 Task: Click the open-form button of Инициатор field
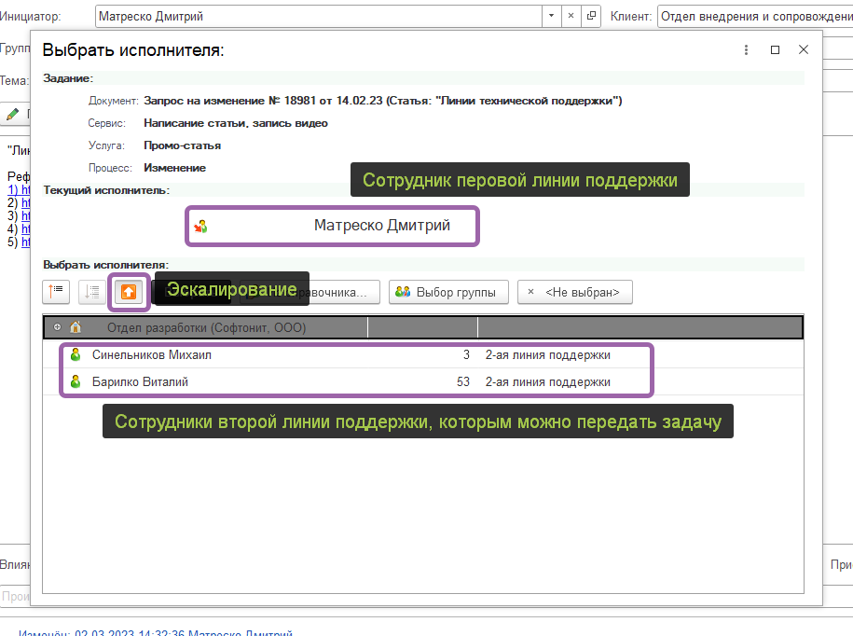tap(591, 17)
